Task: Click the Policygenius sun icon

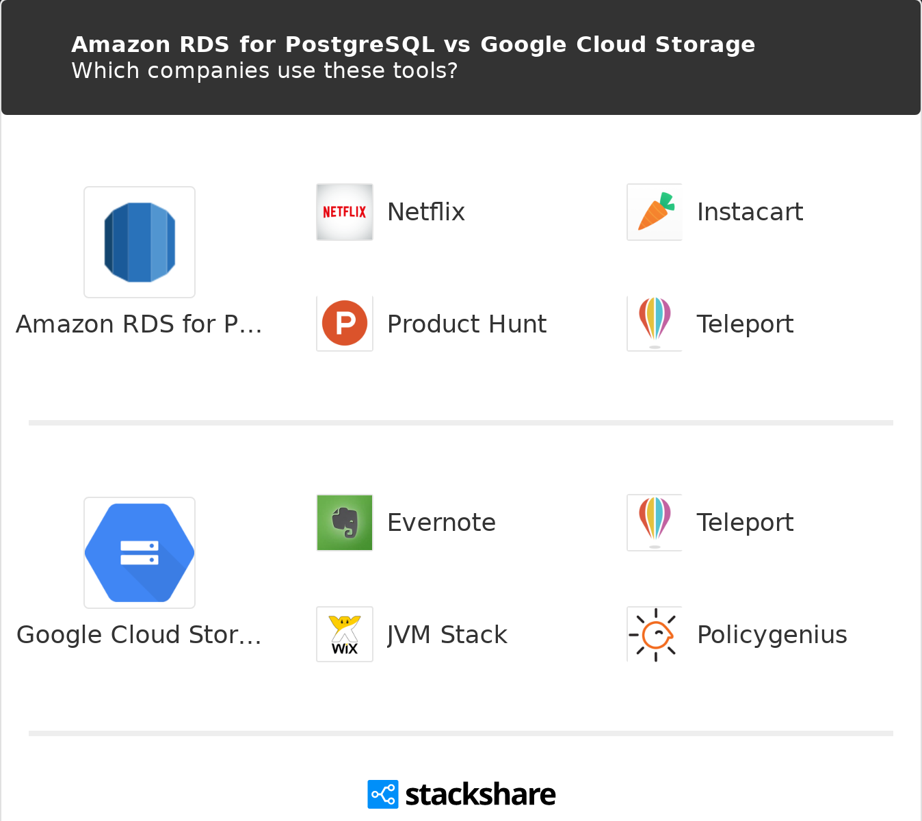Action: click(655, 634)
